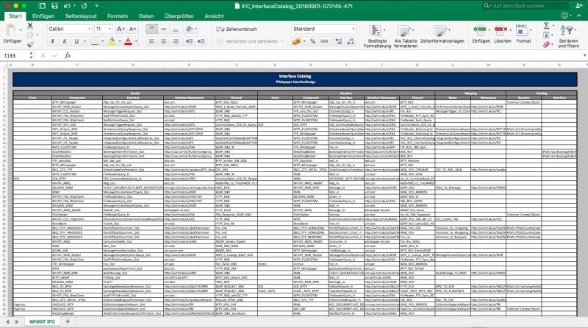Apply the yellow fill color

(112, 41)
